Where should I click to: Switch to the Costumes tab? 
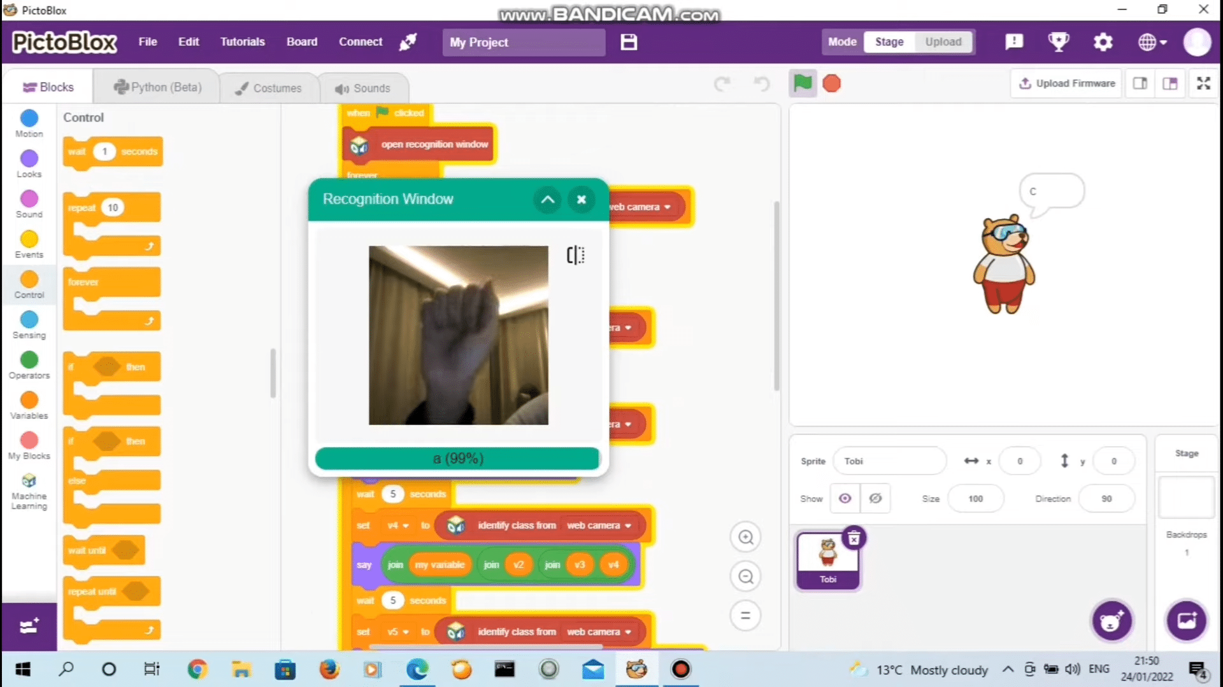tap(268, 88)
